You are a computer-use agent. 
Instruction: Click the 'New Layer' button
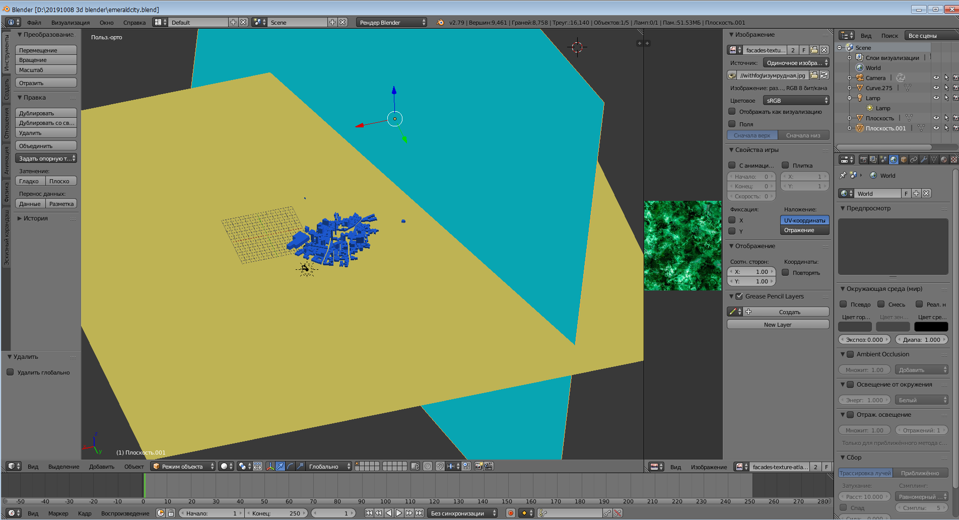pos(778,325)
